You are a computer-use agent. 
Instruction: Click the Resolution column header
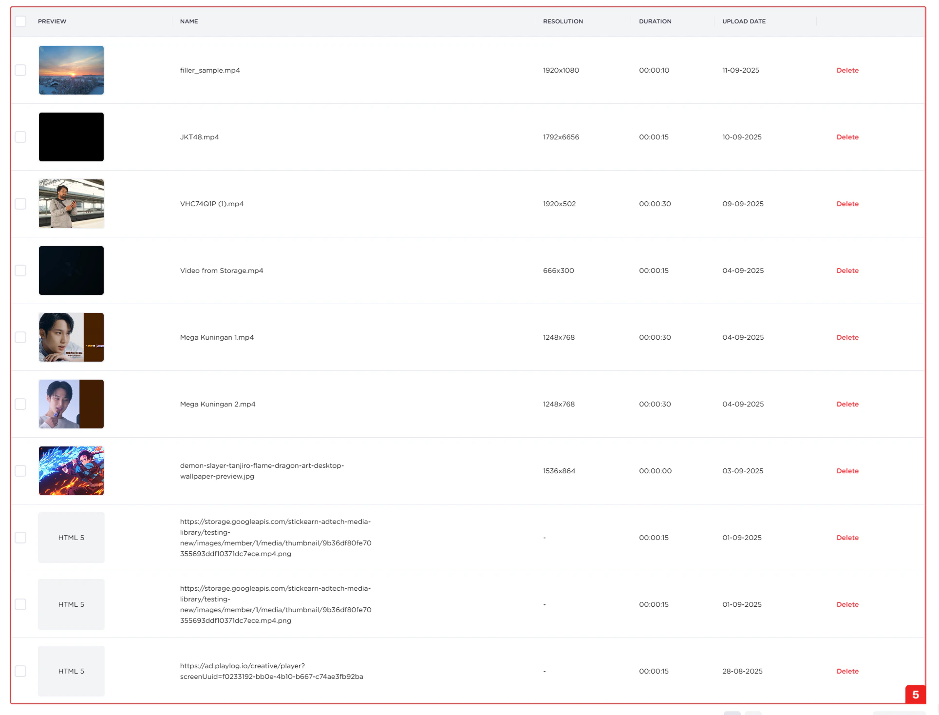coord(563,21)
